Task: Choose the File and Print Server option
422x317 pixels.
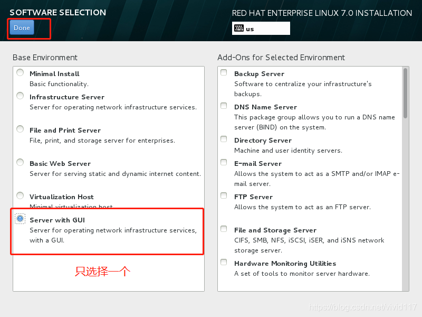Action: (x=20, y=129)
